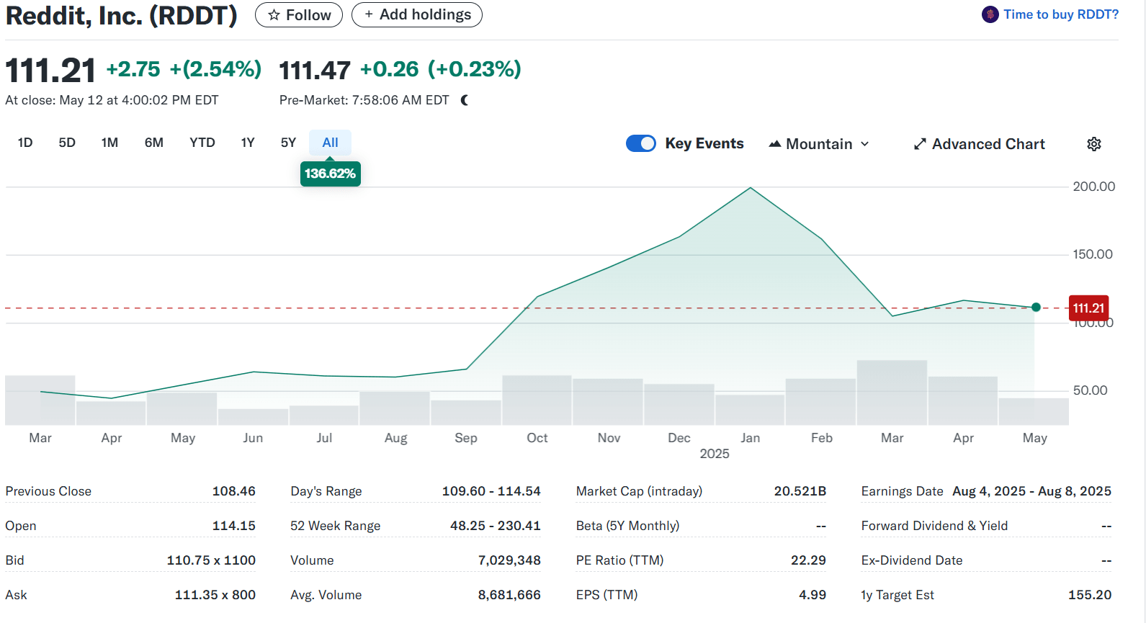Screen dimensions: 1146x623
Task: Click the Previous Close value 108.46
Action: [234, 491]
